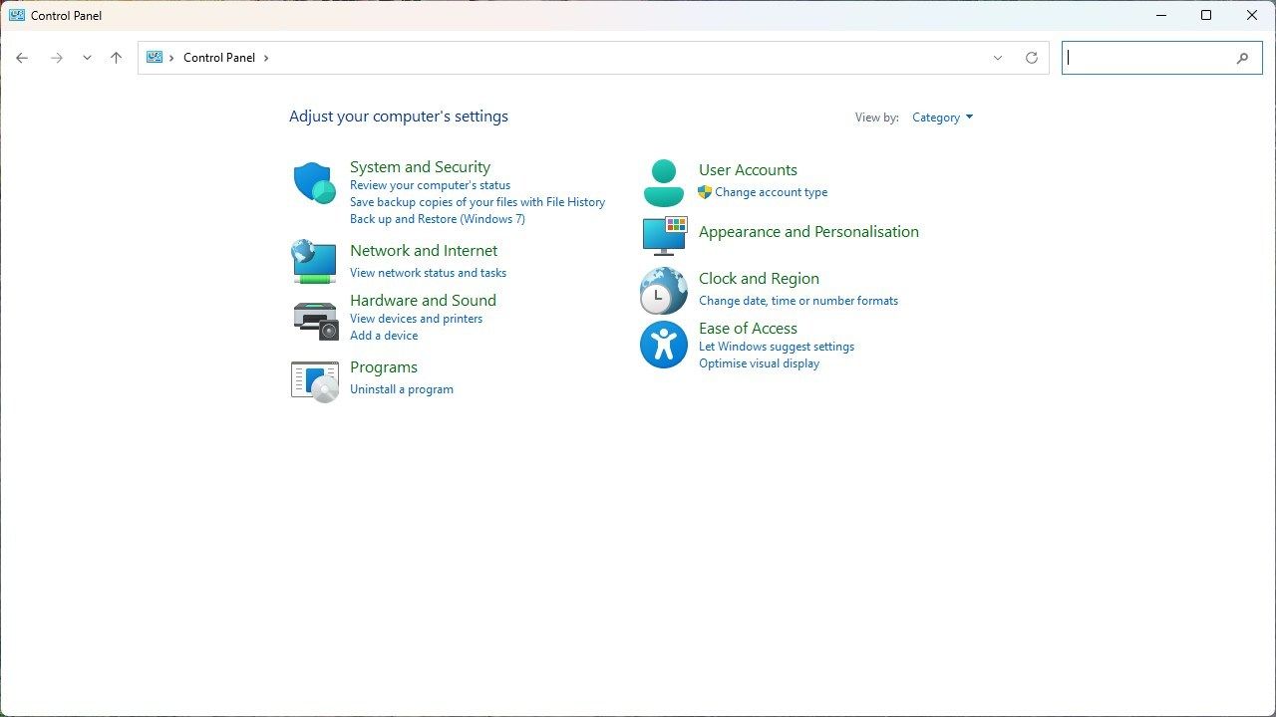This screenshot has height=717, width=1276.
Task: Expand the chevron after Control Panel breadcrumb
Action: pyautogui.click(x=266, y=58)
